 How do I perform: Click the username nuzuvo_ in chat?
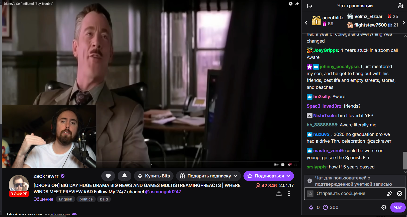pos(322,134)
